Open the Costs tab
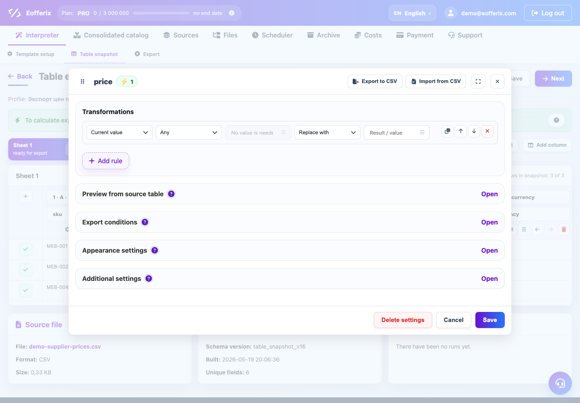580x403 pixels. [368, 35]
